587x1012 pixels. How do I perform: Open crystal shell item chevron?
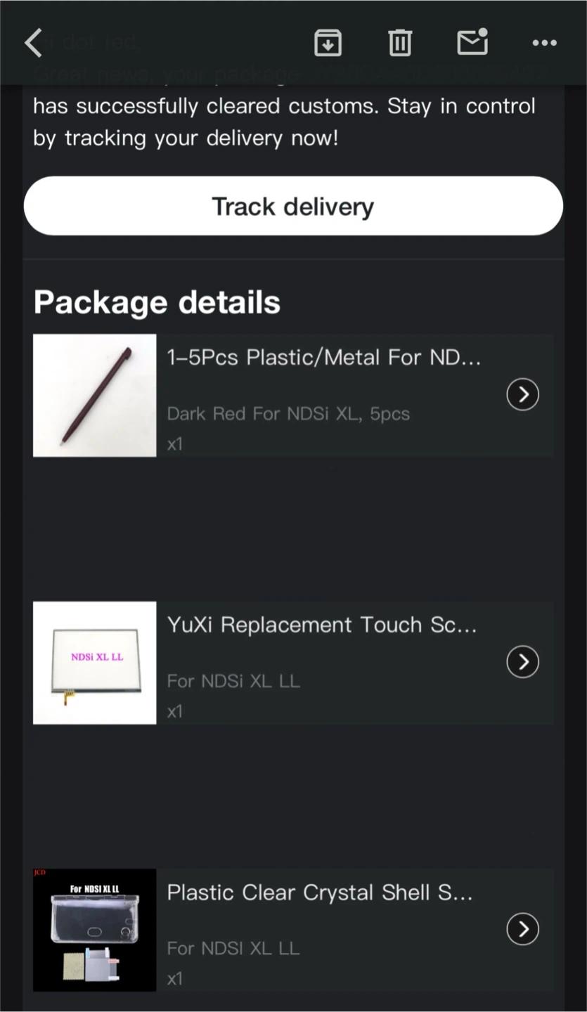click(523, 929)
